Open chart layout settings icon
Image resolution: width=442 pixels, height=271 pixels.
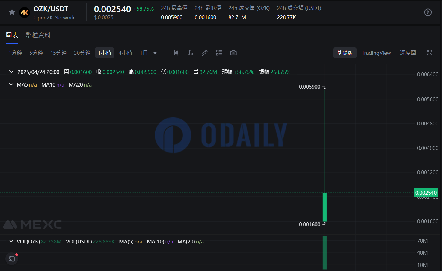point(219,53)
